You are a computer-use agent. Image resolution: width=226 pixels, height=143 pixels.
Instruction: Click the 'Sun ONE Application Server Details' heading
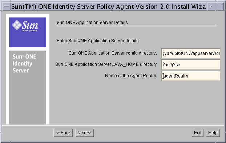[x=92, y=23]
